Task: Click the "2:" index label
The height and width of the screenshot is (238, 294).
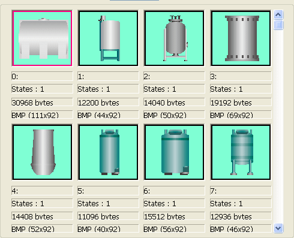Action: [x=174, y=76]
